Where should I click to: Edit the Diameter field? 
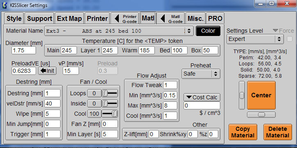point(23,50)
